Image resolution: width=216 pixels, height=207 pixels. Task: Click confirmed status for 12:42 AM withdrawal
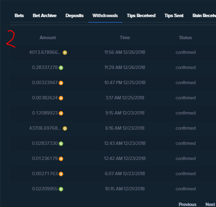[186, 159]
